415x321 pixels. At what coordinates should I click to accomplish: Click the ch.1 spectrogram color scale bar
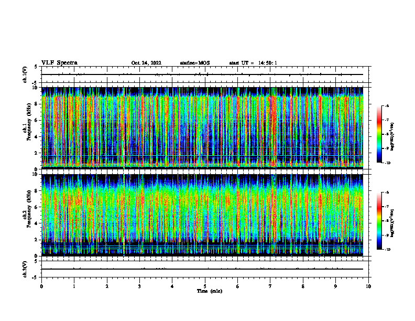pos(379,134)
